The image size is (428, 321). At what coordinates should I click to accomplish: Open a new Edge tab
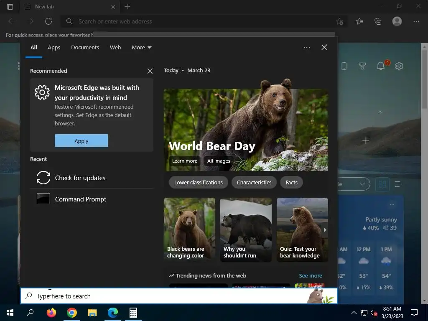127,7
